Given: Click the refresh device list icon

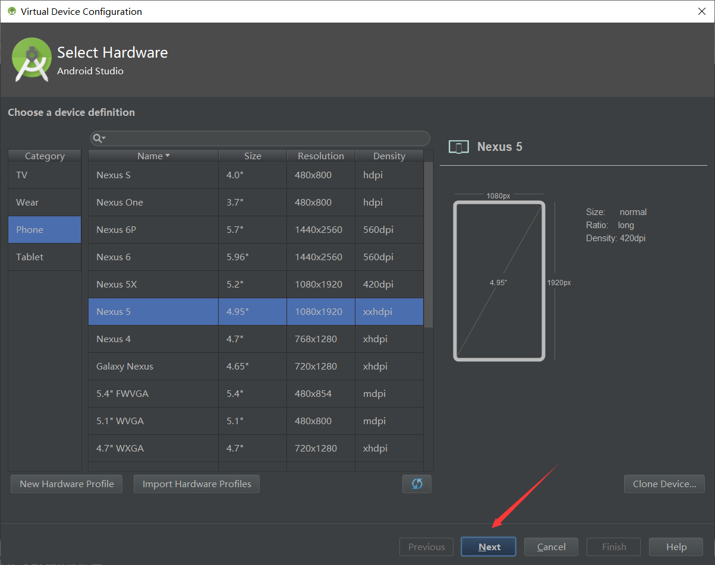Looking at the screenshot, I should click(x=417, y=484).
